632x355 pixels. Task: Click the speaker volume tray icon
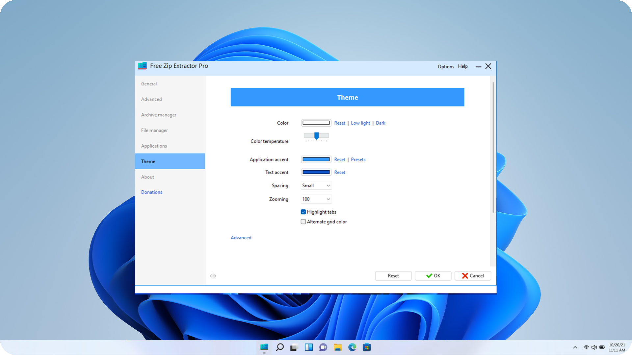point(594,347)
